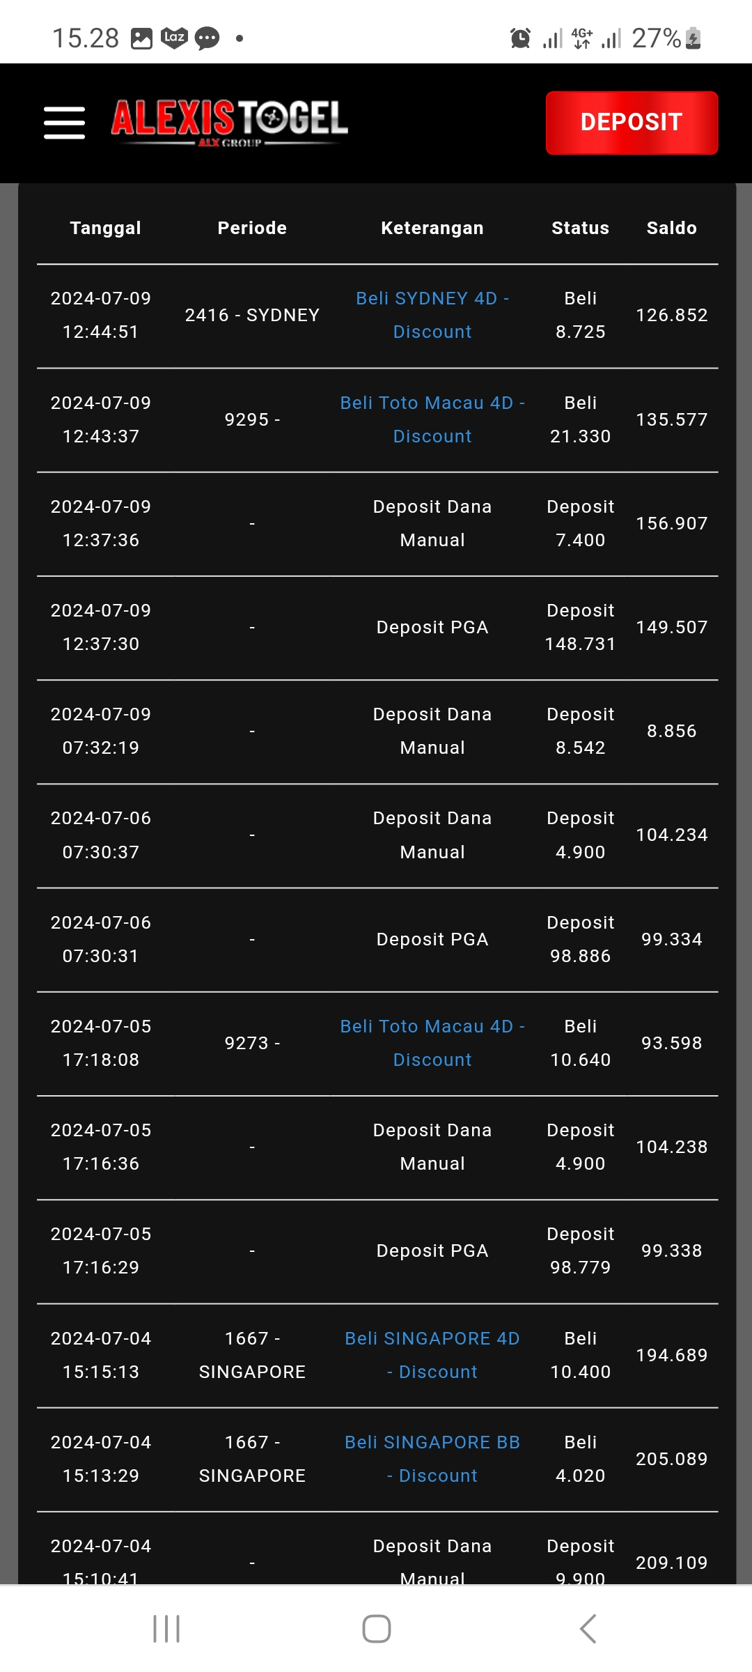Open Beli Toto Macau 4D link for period 9273

coord(432,1043)
